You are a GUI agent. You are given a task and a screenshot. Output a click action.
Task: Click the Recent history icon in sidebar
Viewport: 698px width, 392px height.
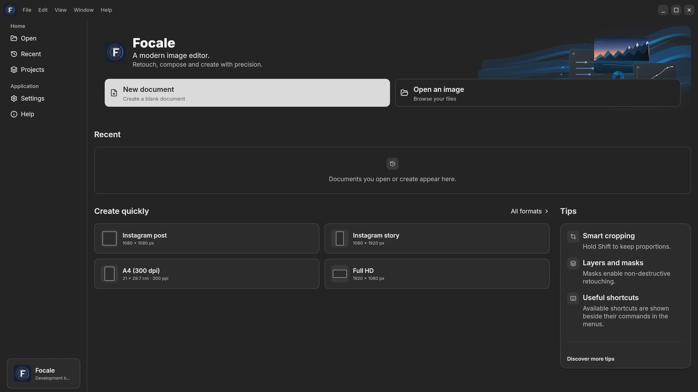[14, 54]
